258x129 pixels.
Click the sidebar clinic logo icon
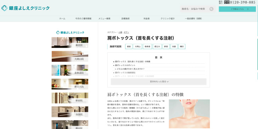58,33
